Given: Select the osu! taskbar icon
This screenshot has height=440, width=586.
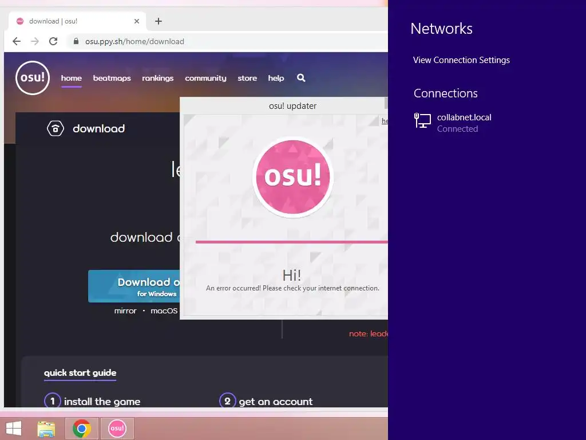Looking at the screenshot, I should point(117,429).
